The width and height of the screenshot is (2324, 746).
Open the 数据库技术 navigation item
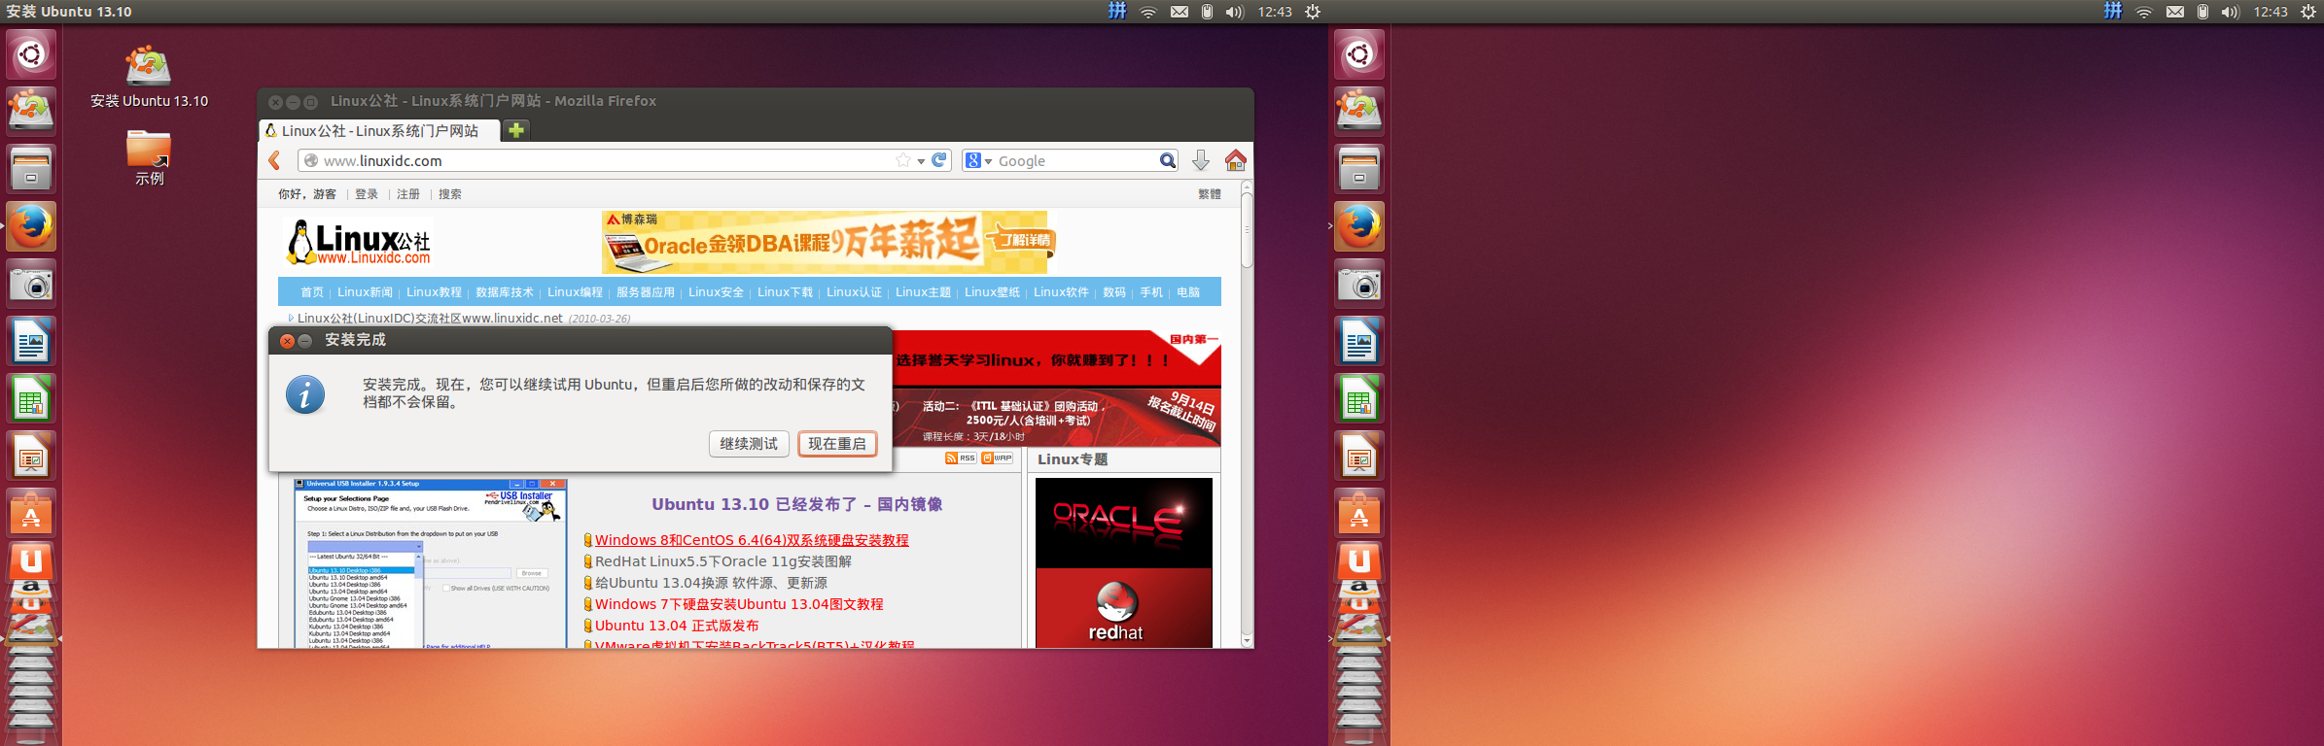(x=504, y=291)
